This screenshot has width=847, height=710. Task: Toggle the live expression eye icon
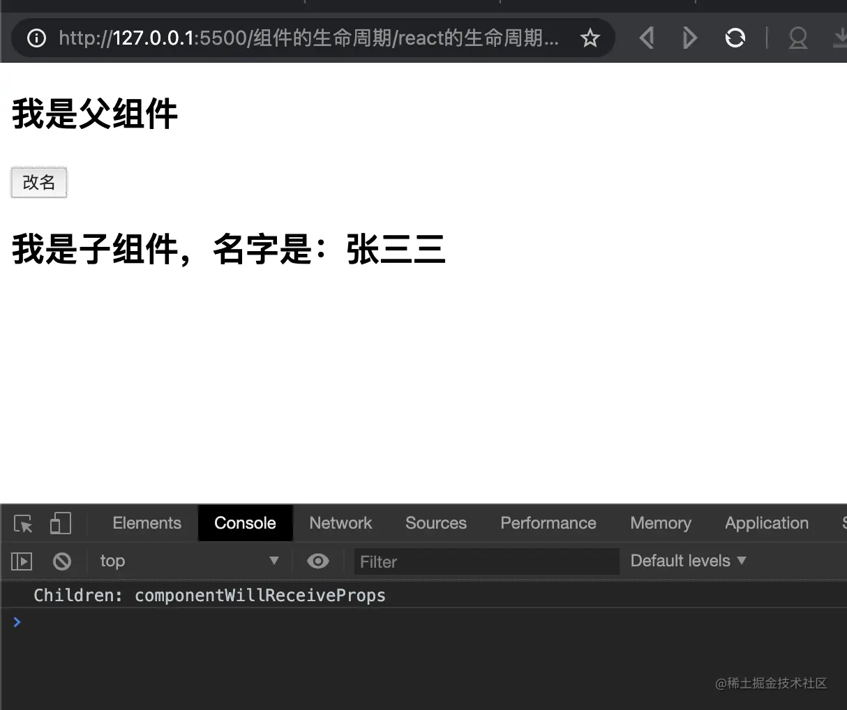tap(318, 561)
